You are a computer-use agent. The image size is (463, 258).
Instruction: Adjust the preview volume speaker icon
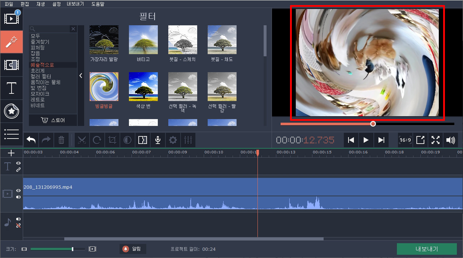[x=451, y=140]
